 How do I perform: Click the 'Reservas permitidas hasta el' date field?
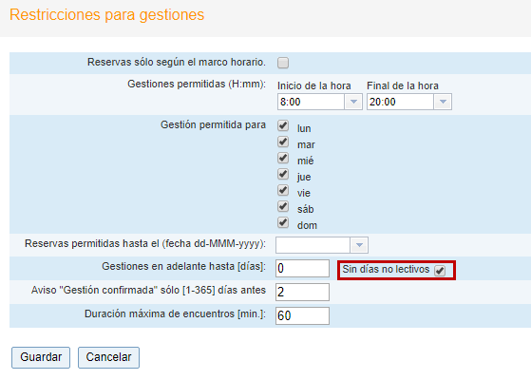click(313, 245)
